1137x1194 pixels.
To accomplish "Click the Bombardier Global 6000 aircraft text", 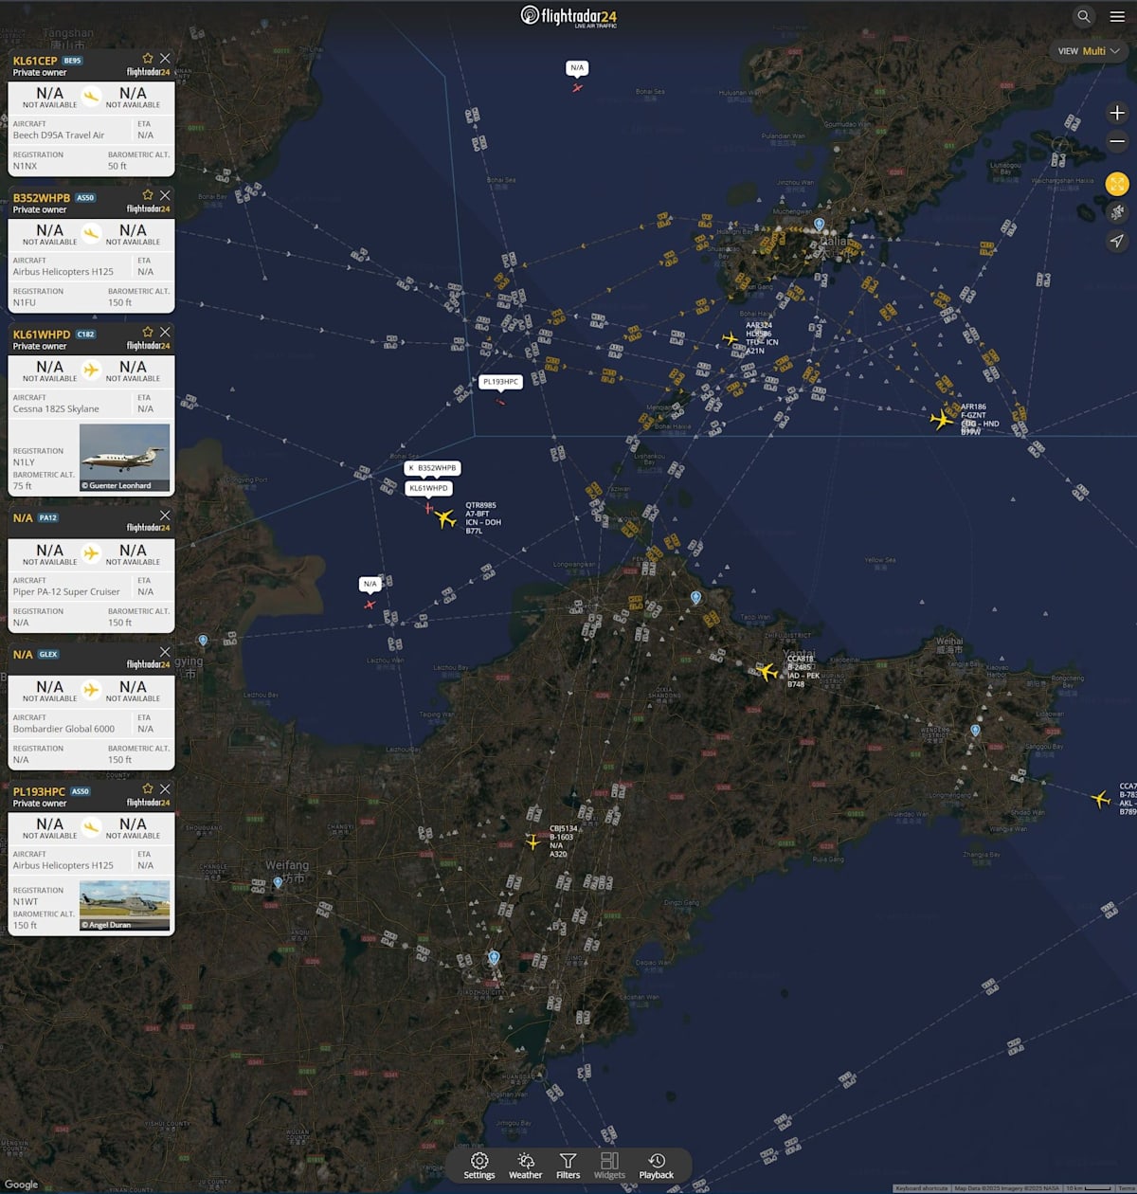I will [63, 729].
